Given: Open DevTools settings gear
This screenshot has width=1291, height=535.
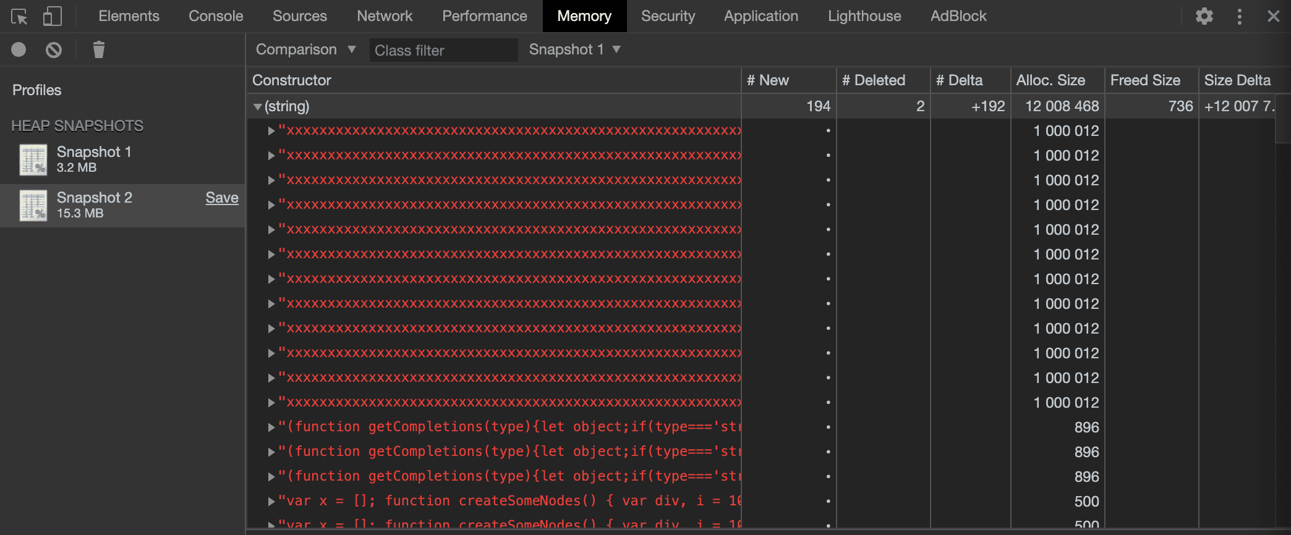Looking at the screenshot, I should (1204, 16).
